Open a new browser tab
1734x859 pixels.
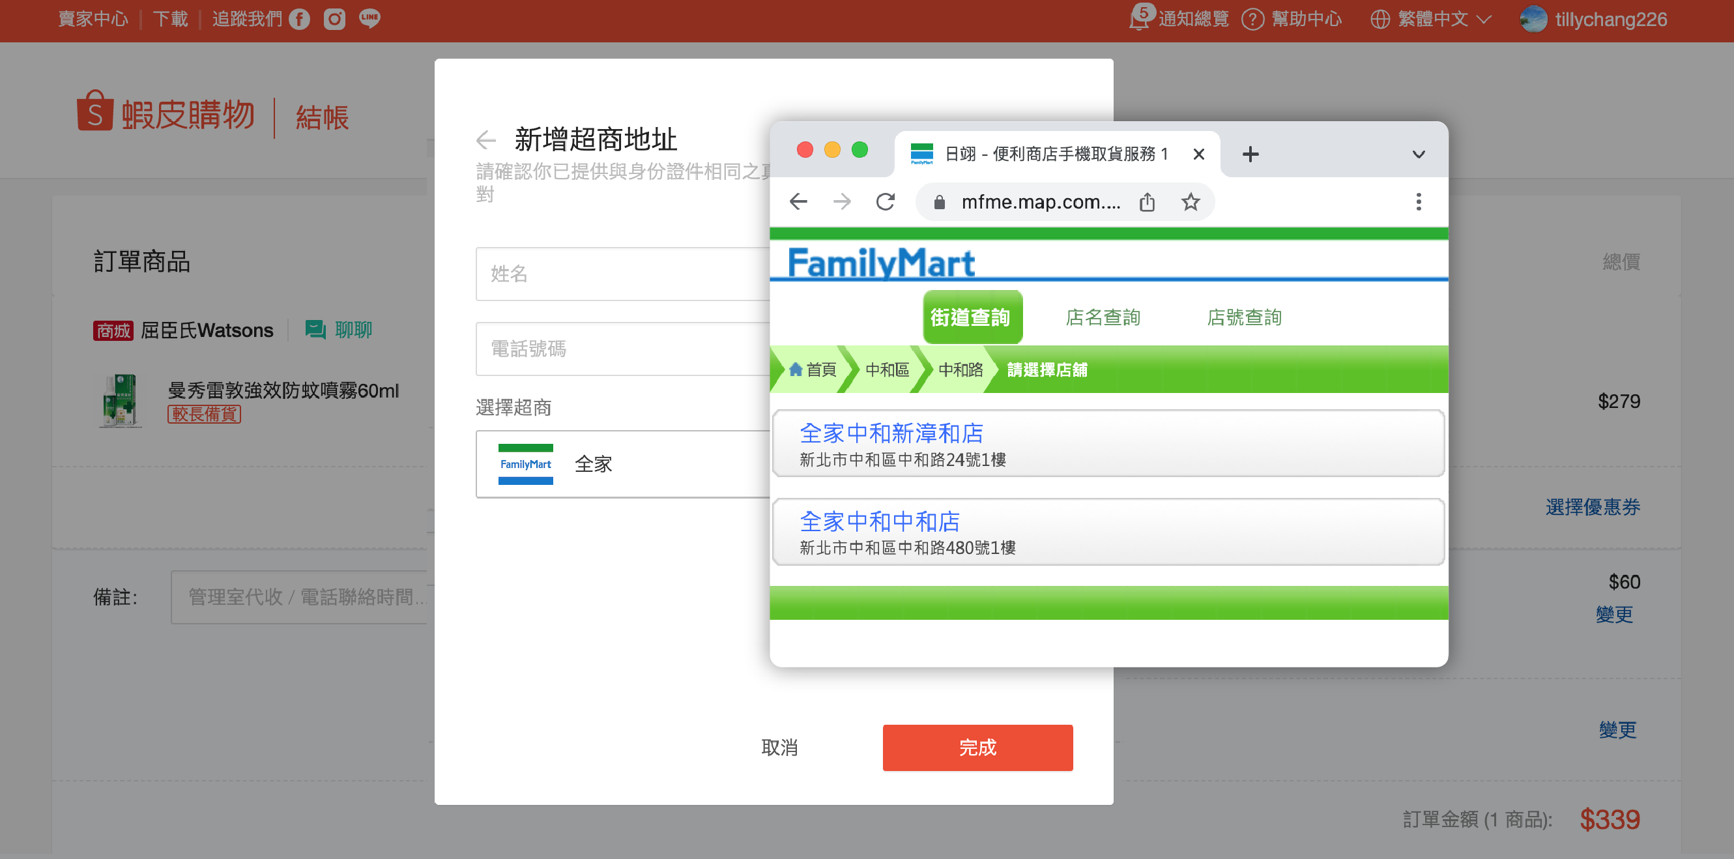(x=1250, y=154)
